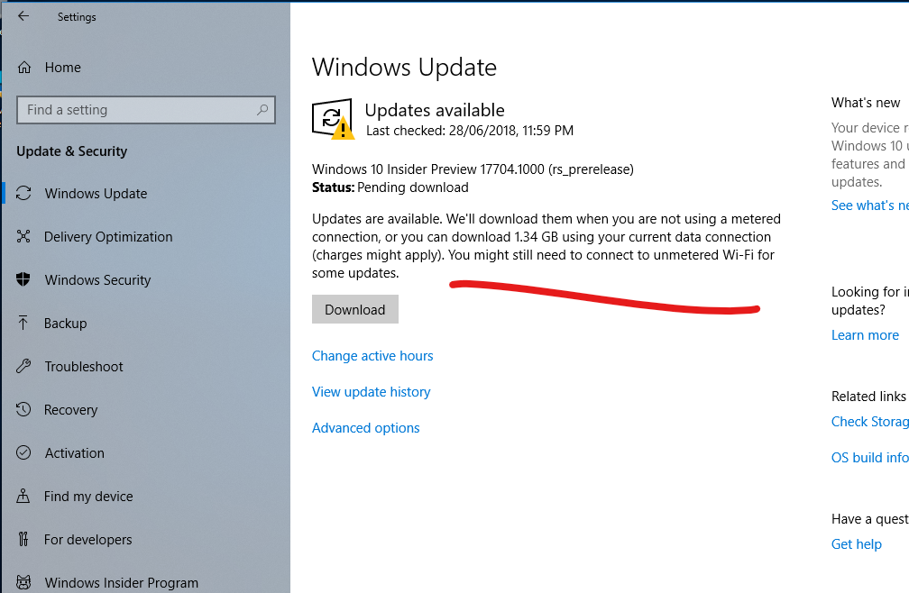
Task: Click the search magnifier icon
Action: [262, 109]
